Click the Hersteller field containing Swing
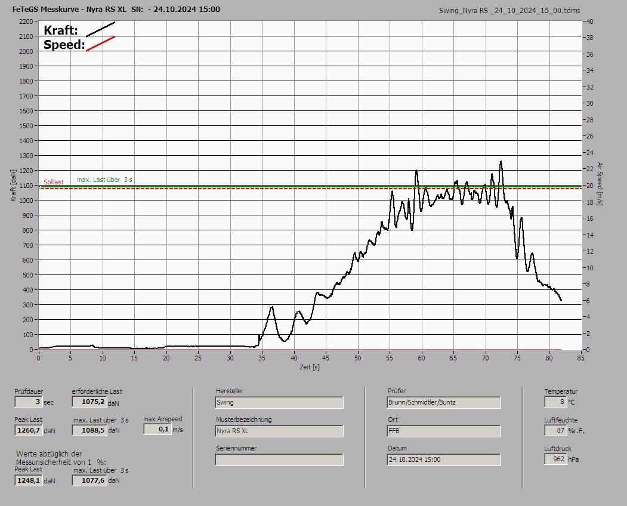The width and height of the screenshot is (627, 506). (x=279, y=402)
